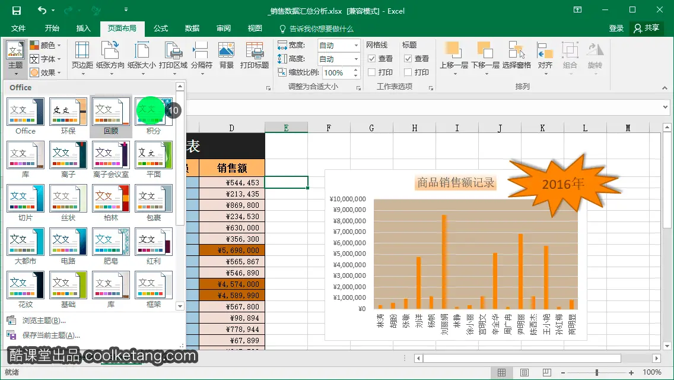Expand the formula bar chevron
This screenshot has width=674, height=380.
pyautogui.click(x=666, y=107)
